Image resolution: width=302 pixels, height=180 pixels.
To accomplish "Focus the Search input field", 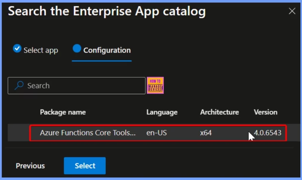I will pyautogui.click(x=76, y=86).
